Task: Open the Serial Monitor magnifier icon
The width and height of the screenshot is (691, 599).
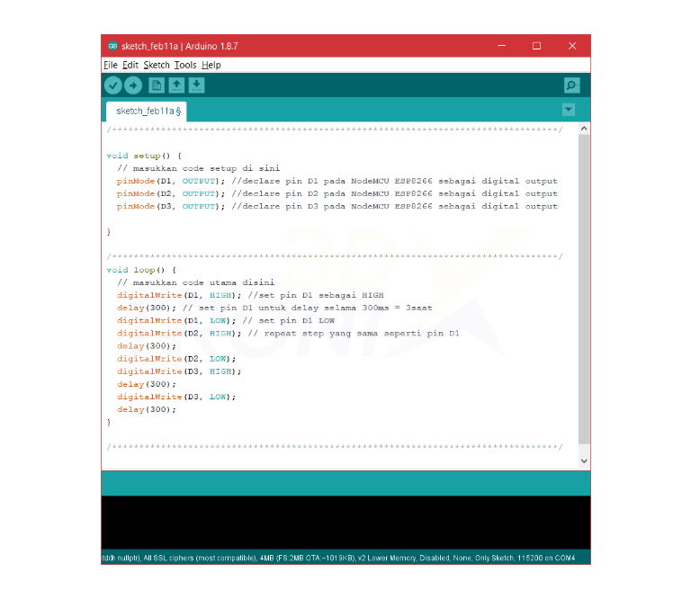Action: coord(571,85)
